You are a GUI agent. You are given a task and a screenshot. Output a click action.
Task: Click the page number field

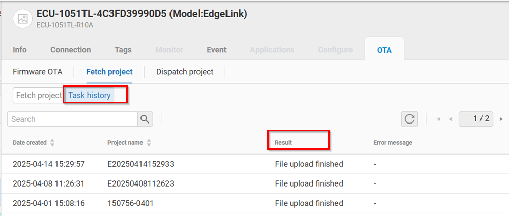tap(476, 119)
